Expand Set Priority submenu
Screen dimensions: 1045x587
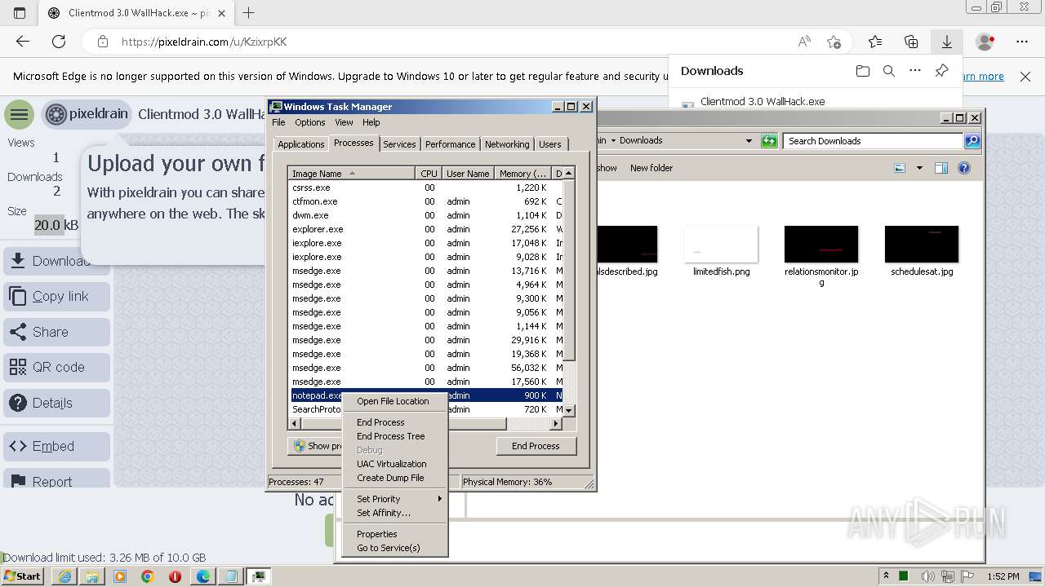point(395,499)
